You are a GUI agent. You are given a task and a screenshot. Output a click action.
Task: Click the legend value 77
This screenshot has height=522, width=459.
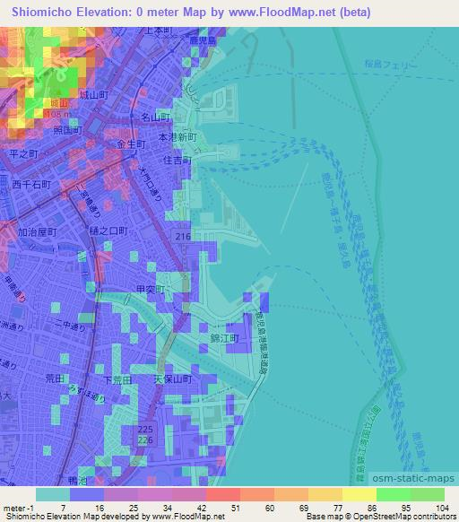coord(338,509)
